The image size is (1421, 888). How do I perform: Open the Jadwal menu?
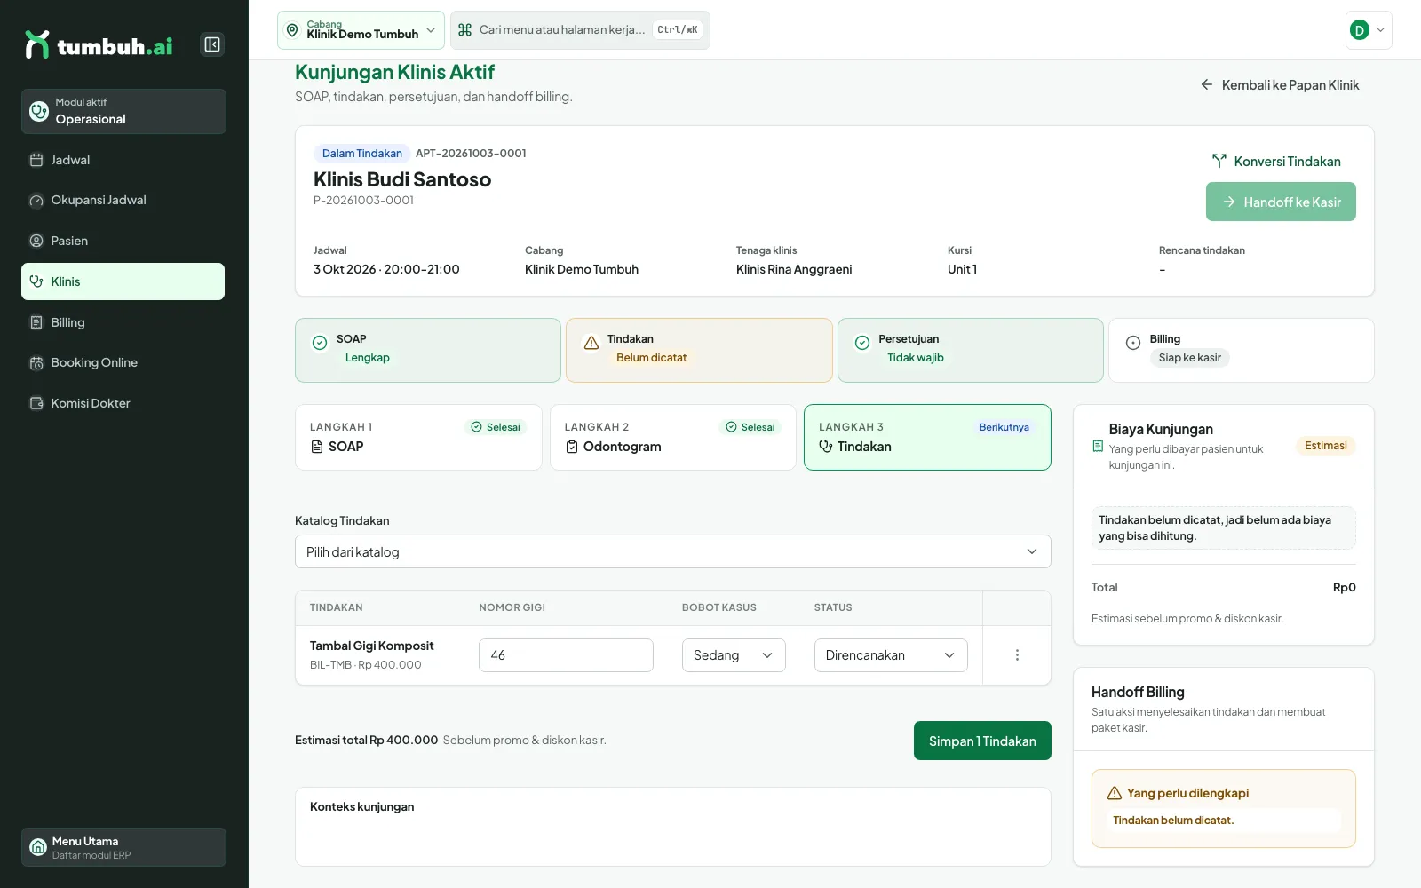[123, 160]
